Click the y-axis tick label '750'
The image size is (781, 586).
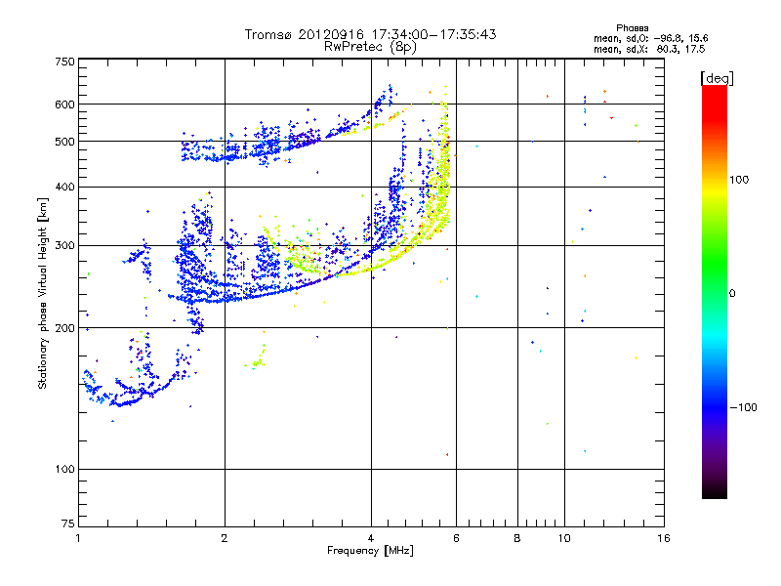pyautogui.click(x=64, y=62)
